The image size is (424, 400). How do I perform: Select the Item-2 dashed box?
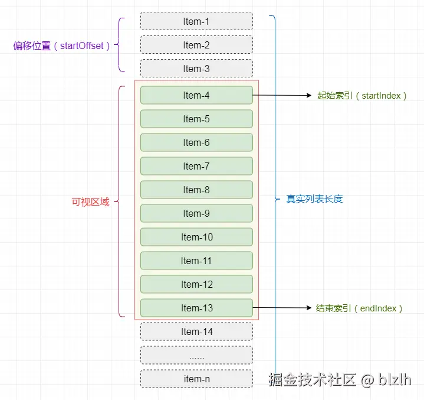(x=196, y=45)
